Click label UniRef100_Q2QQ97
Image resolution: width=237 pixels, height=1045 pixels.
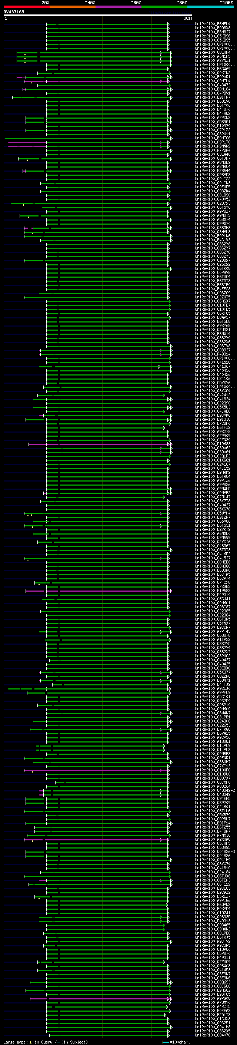point(213,261)
